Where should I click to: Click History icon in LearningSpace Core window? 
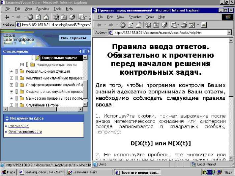coord(72,17)
